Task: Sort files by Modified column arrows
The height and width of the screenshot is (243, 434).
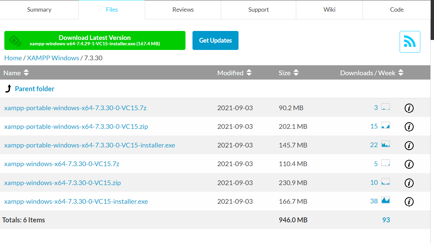Action: (249, 73)
